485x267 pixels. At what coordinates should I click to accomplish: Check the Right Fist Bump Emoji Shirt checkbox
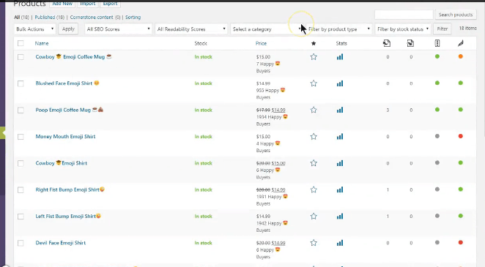click(x=21, y=190)
